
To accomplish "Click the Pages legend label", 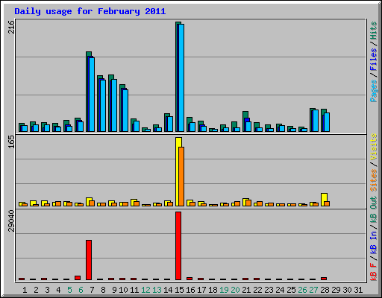I will tap(374, 91).
